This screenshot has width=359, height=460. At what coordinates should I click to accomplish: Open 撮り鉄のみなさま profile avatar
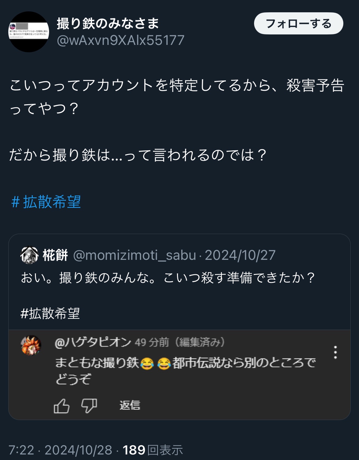point(29,32)
